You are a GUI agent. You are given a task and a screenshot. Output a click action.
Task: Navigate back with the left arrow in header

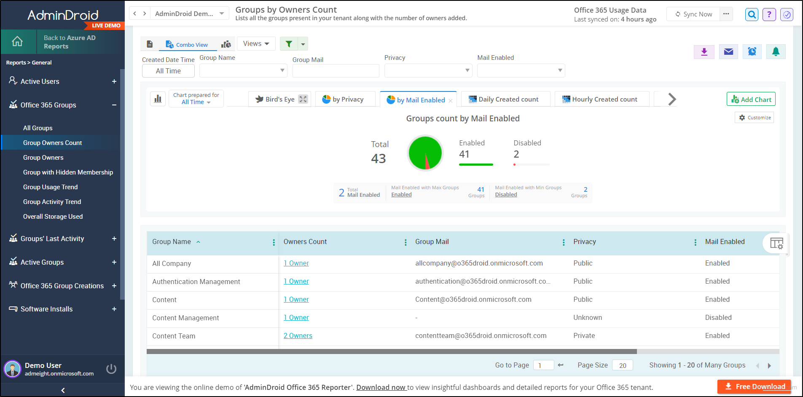pos(135,13)
